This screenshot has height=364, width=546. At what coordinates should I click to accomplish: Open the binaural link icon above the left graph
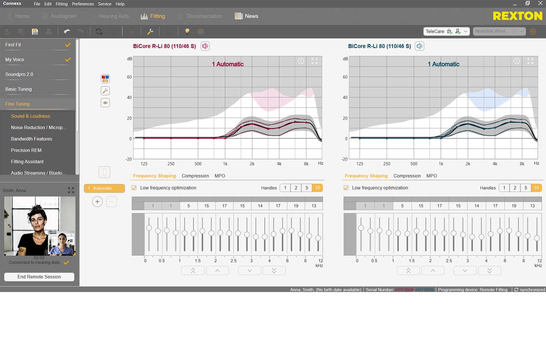click(x=105, y=78)
